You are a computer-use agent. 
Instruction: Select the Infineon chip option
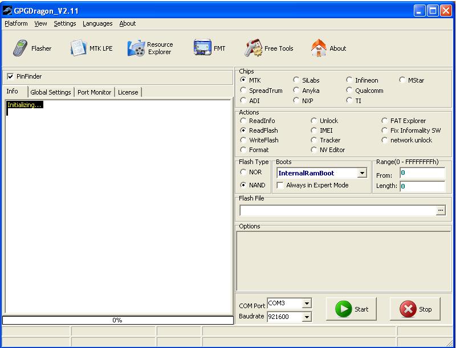click(349, 80)
